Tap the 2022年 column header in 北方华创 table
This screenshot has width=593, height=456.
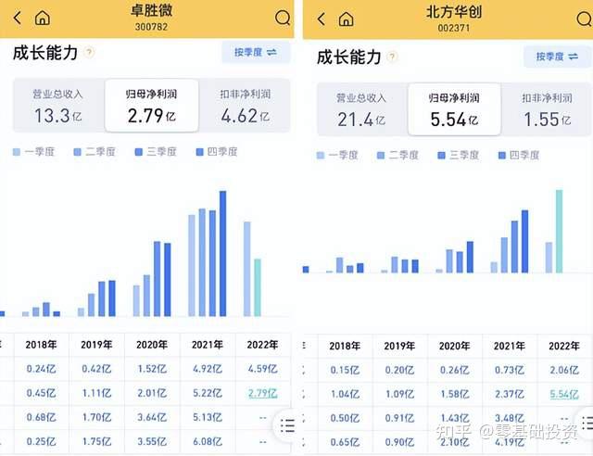pos(564,346)
